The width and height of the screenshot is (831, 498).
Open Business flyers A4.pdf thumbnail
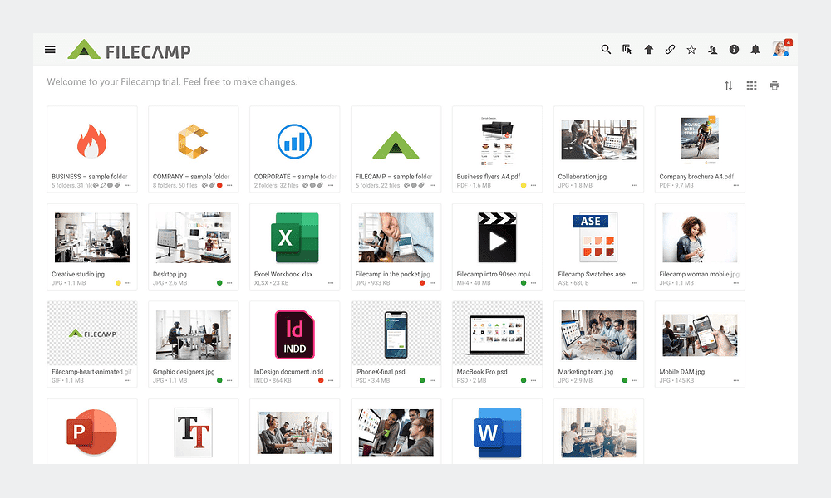497,141
